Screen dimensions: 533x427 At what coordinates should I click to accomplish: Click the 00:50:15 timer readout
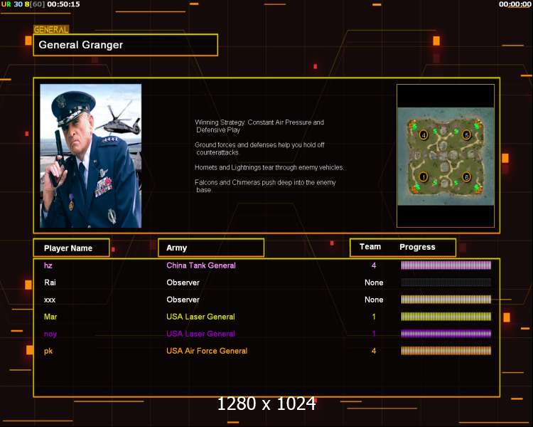pyautogui.click(x=63, y=4)
